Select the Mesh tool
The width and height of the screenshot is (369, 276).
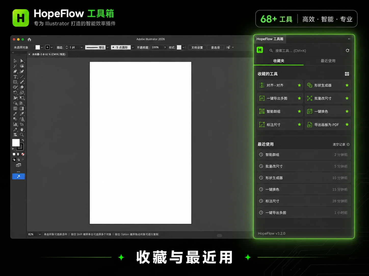pyautogui.click(x=15, y=109)
